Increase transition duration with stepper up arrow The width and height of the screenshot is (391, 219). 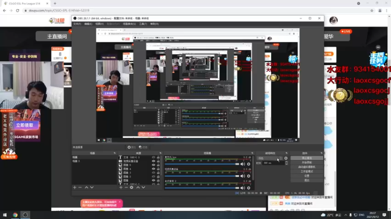coord(286,162)
